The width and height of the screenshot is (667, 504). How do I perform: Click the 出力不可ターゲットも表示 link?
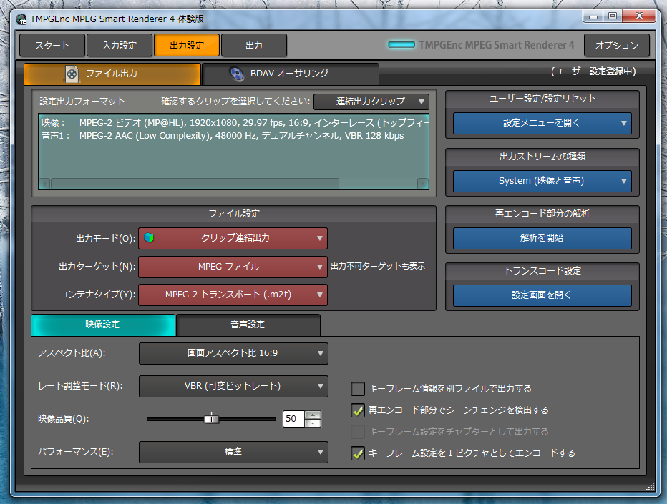[377, 266]
